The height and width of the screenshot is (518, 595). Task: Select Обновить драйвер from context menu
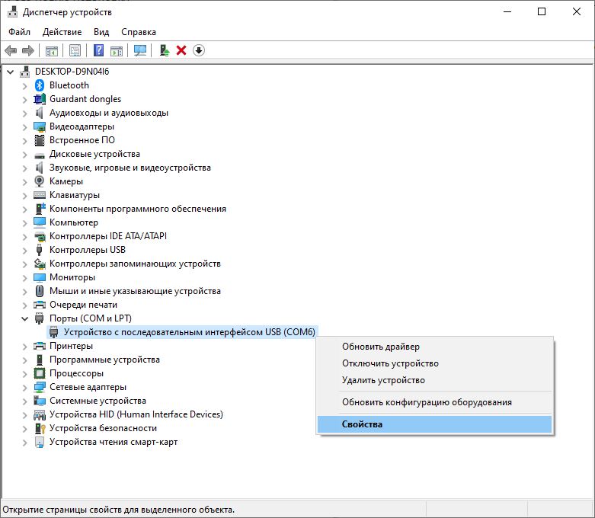tap(380, 347)
